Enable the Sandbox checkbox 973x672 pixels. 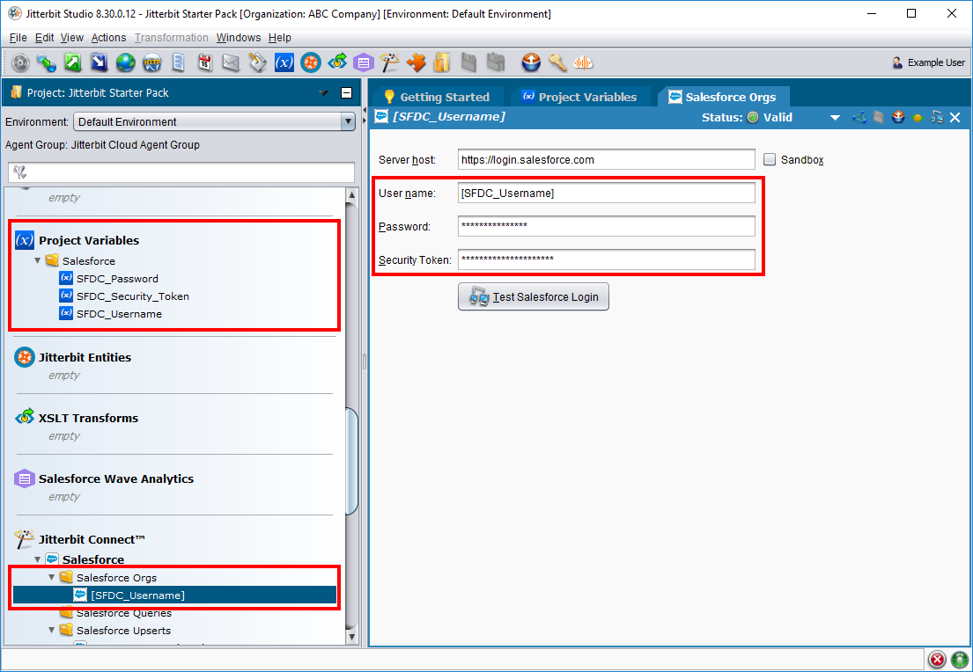click(770, 160)
